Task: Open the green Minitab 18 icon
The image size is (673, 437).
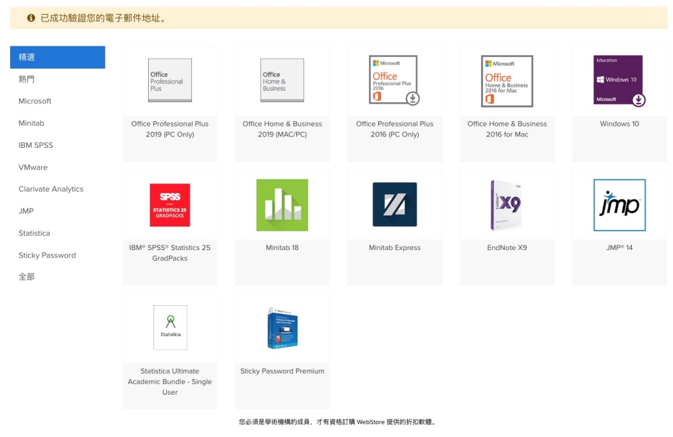Action: pyautogui.click(x=282, y=205)
